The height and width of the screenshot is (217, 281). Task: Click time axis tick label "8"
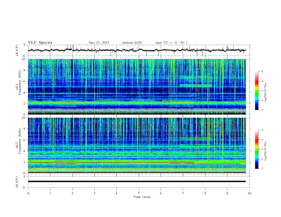pyautogui.click(x=205, y=193)
